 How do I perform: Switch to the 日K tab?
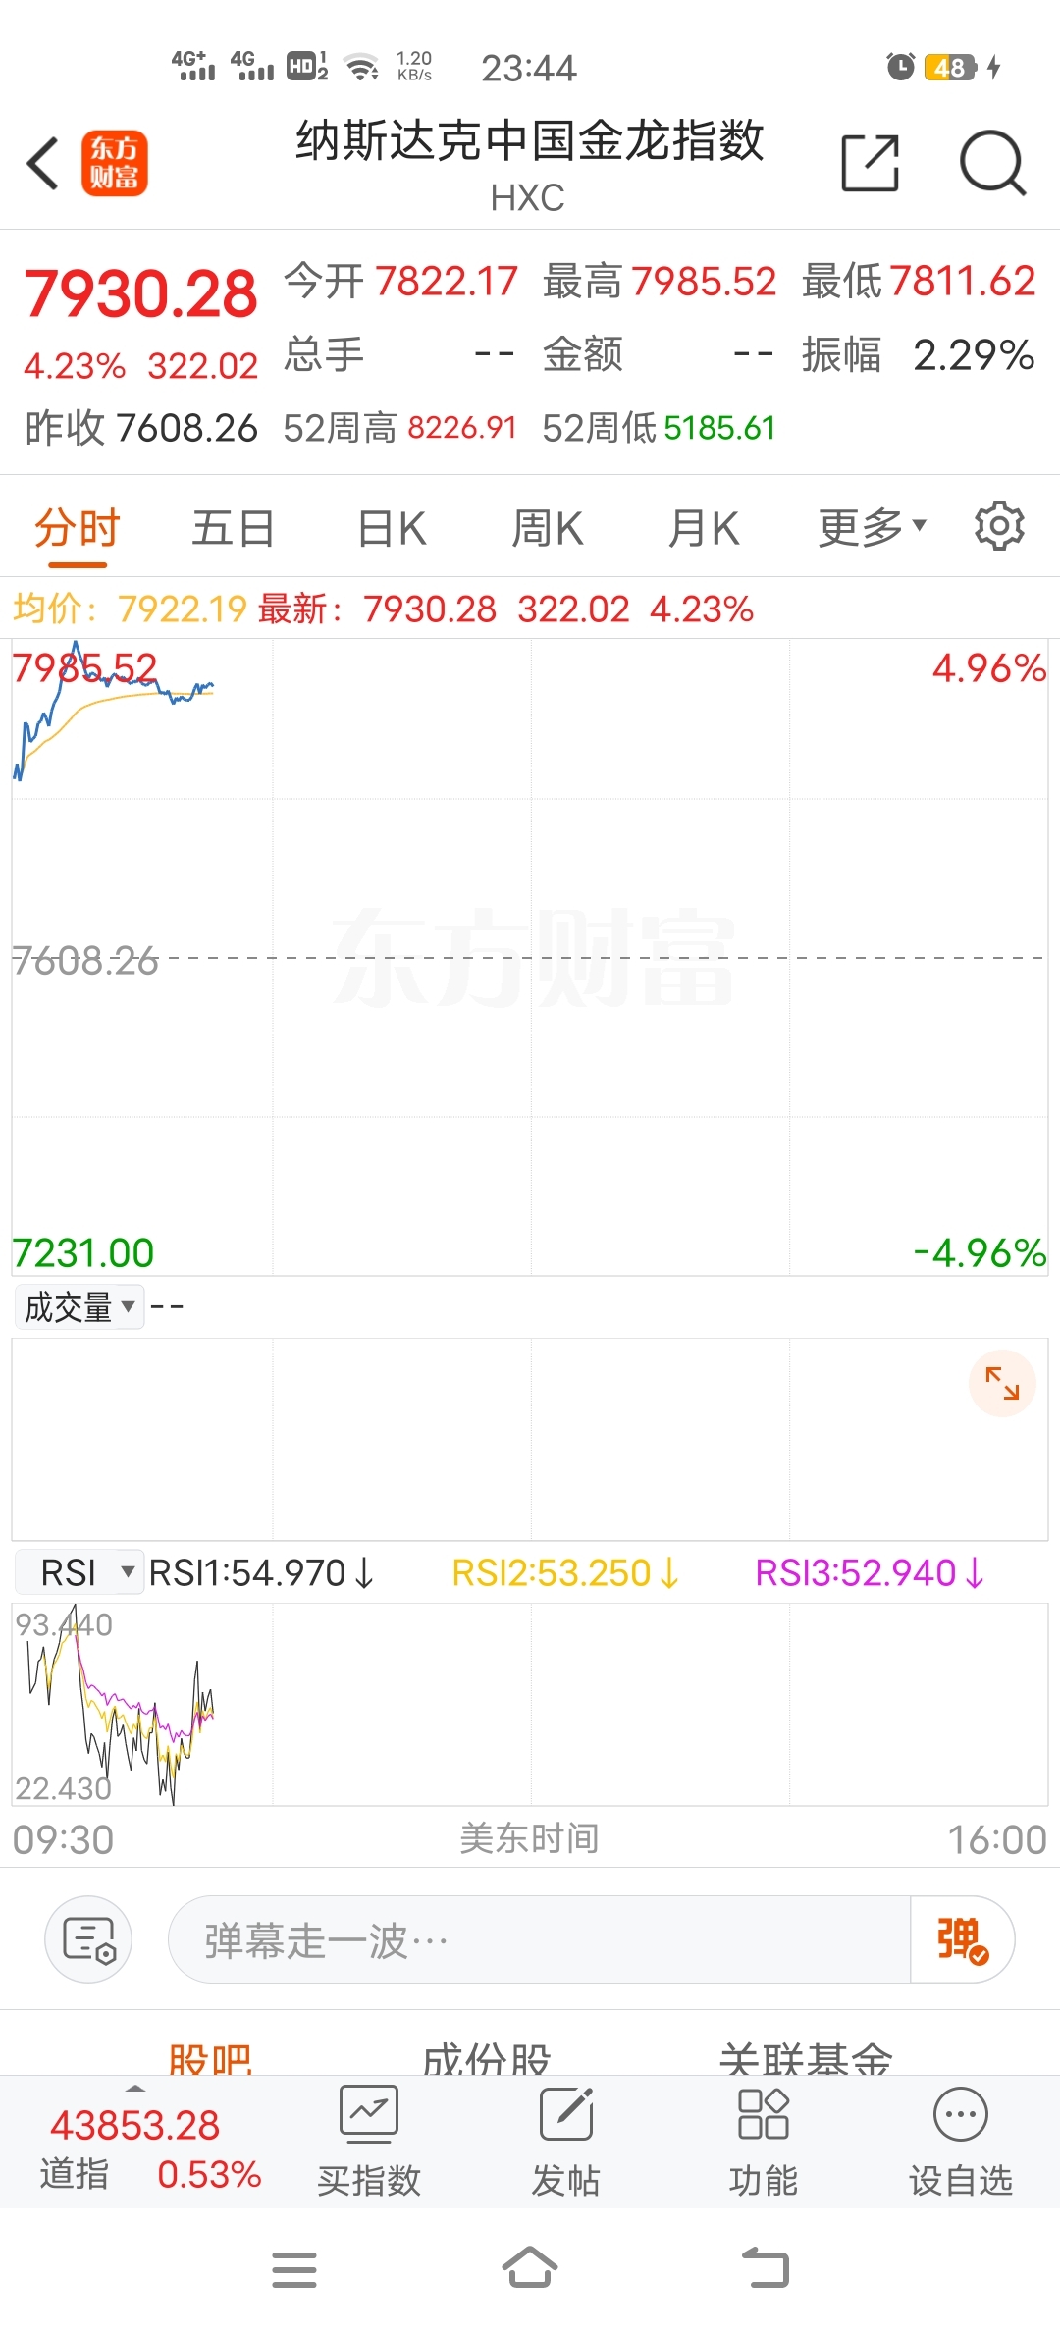(x=391, y=528)
